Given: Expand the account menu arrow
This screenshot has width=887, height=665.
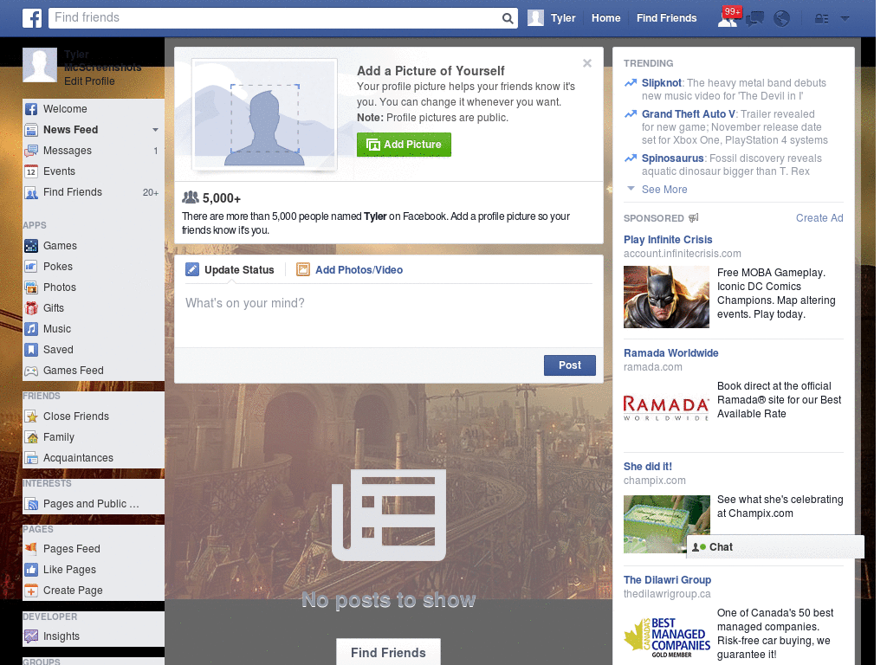Looking at the screenshot, I should [845, 19].
